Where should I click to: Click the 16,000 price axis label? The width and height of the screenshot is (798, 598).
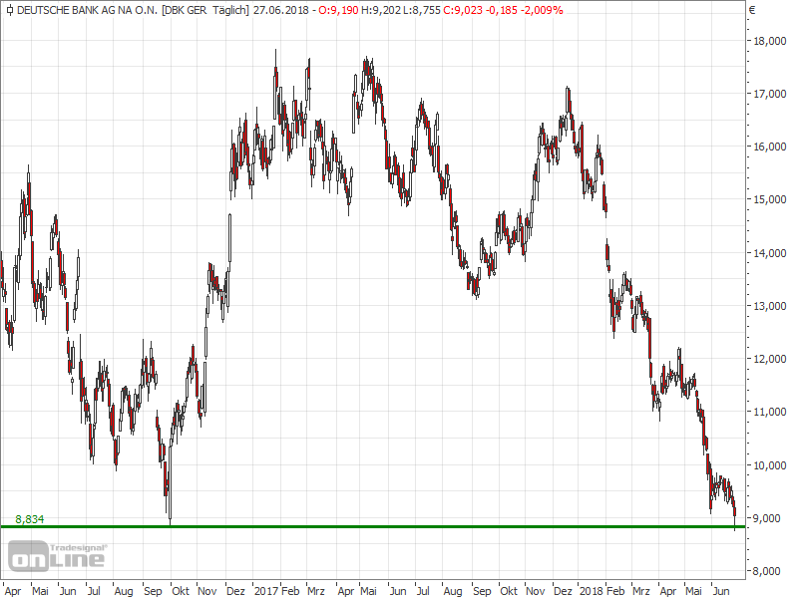tap(771, 147)
